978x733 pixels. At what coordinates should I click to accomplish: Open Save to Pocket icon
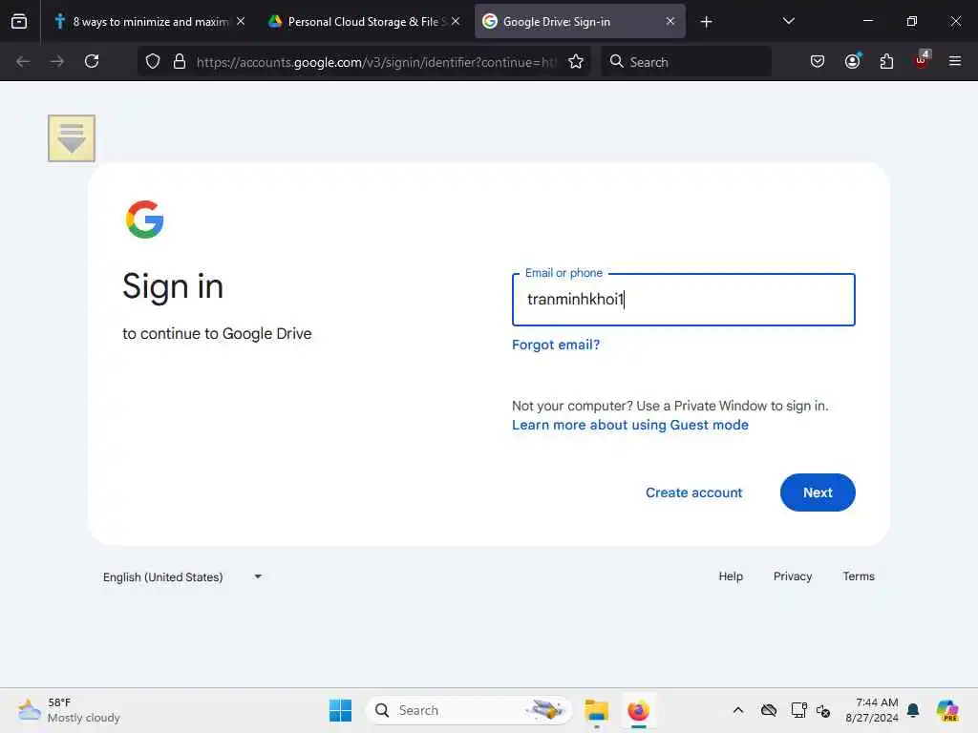[x=818, y=61]
